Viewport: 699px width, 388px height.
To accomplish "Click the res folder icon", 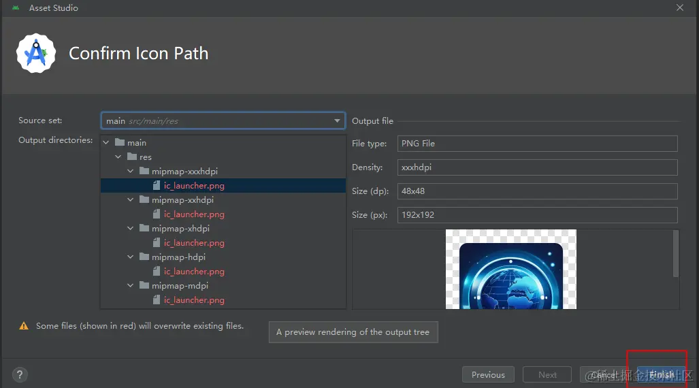I will (x=132, y=157).
